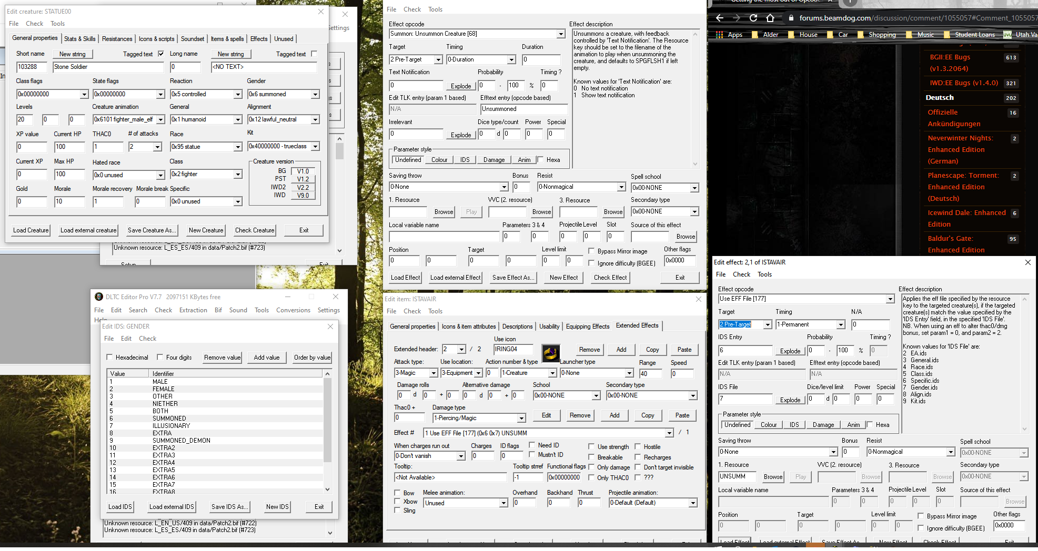Click the Load Creature button
Viewport: 1038px width, 551px height.
coord(31,230)
